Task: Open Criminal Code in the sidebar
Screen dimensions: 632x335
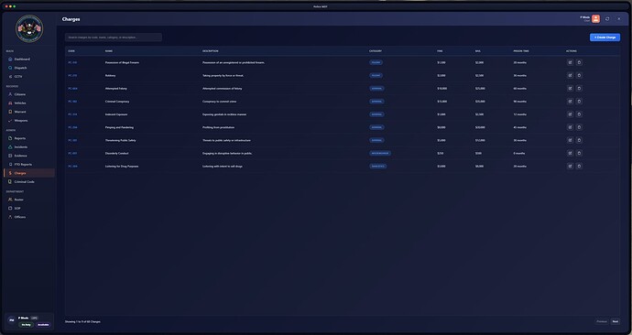Action: pos(29,181)
